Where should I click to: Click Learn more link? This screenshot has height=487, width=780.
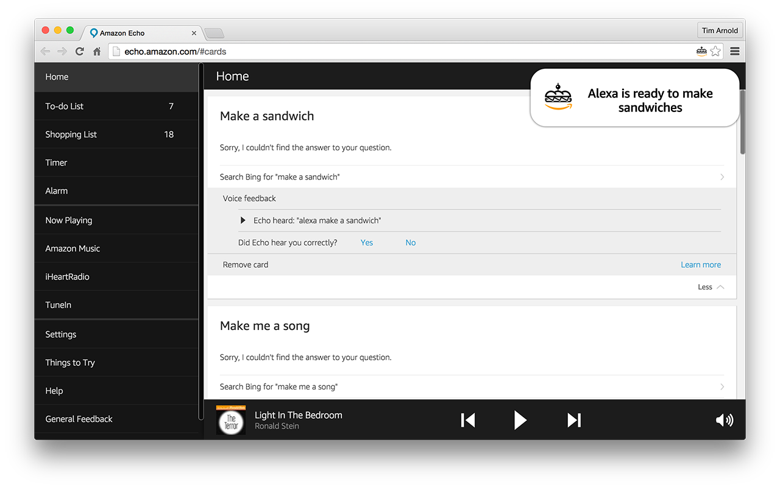pos(701,265)
